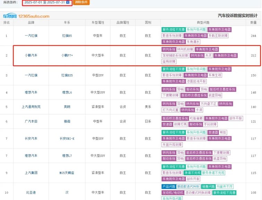Click the 排名 column header
Viewport: 262px width, 200px height.
[7, 23]
